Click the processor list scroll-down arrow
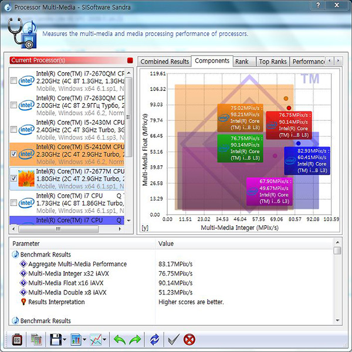Image resolution: width=352 pixels, height=352 pixels. click(x=128, y=221)
